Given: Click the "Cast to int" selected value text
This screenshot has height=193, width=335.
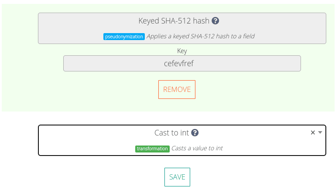Looking at the screenshot, I should point(171,133).
